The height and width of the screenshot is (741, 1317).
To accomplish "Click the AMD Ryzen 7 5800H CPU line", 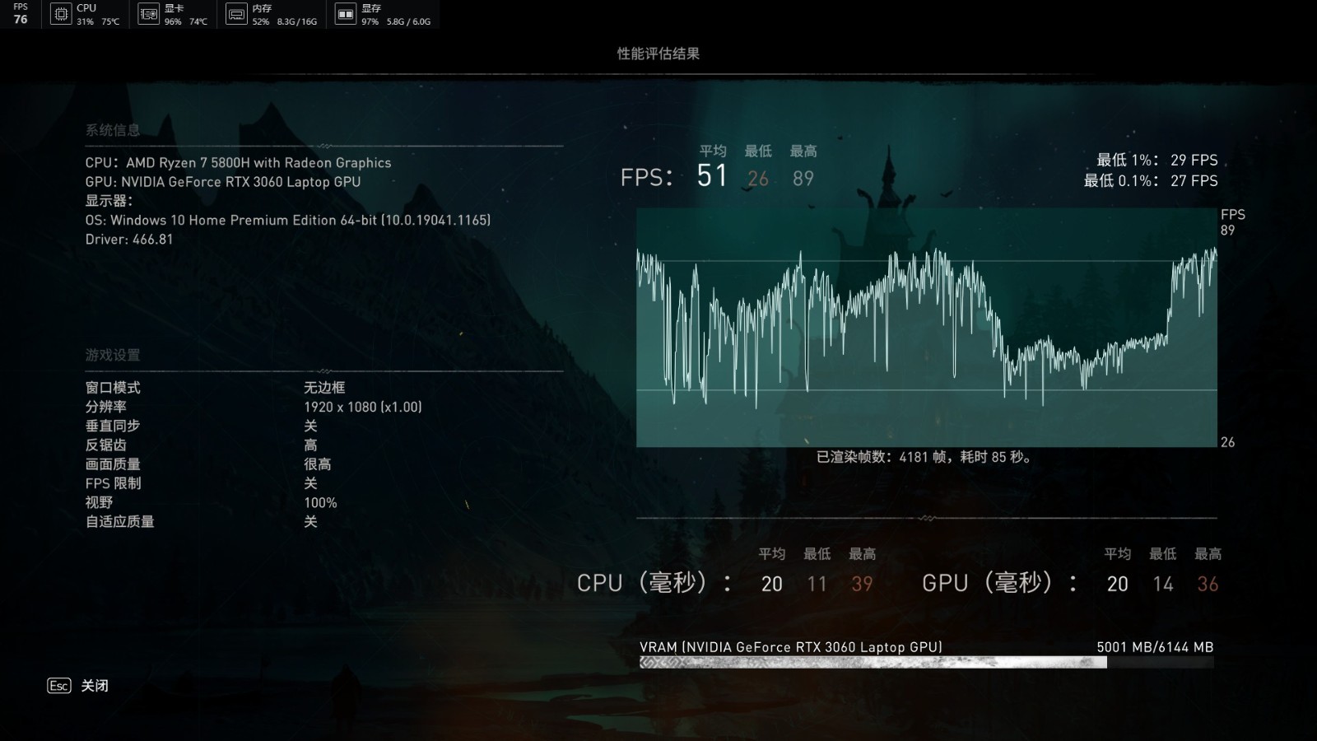I will click(238, 163).
